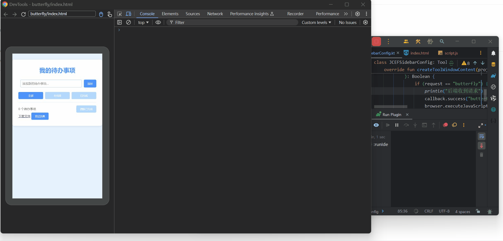
Task: Activate the inspect element picker
Action: pyautogui.click(x=119, y=14)
